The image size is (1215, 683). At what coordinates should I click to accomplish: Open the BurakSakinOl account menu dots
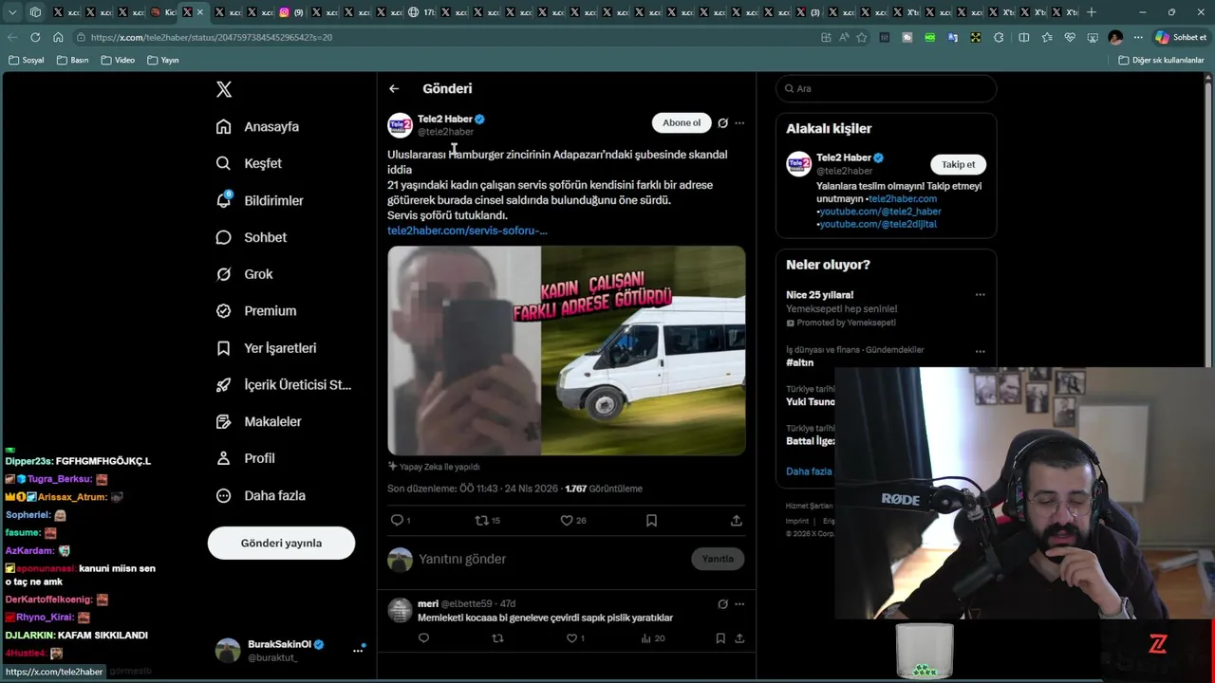tap(358, 650)
